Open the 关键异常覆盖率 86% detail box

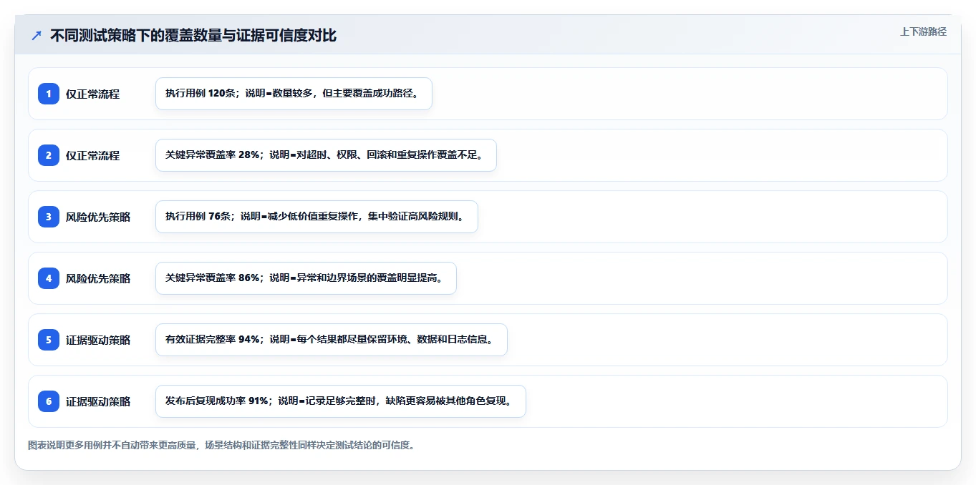306,278
